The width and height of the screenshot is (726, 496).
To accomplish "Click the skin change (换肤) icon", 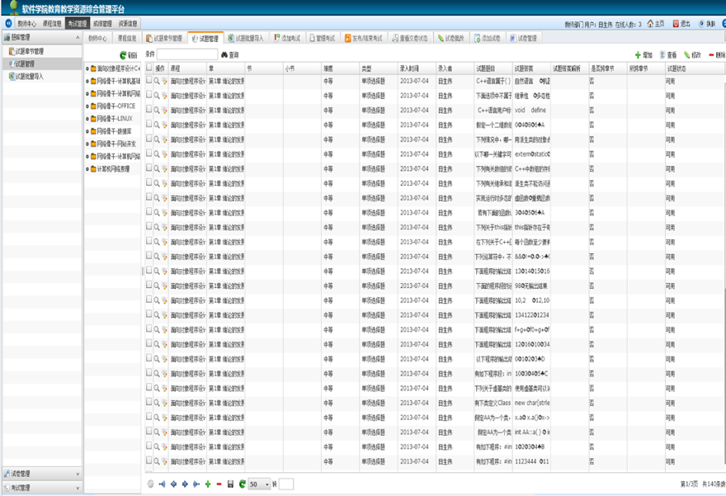I will click(x=701, y=24).
